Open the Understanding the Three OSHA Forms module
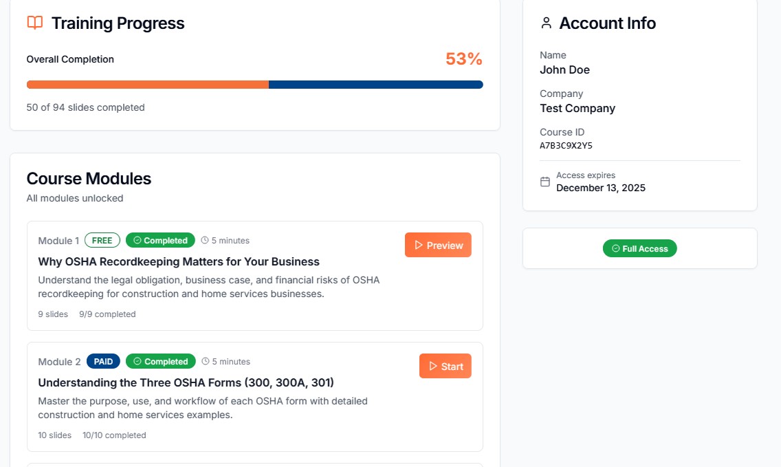Screen dimensions: 781x467 coord(186,382)
